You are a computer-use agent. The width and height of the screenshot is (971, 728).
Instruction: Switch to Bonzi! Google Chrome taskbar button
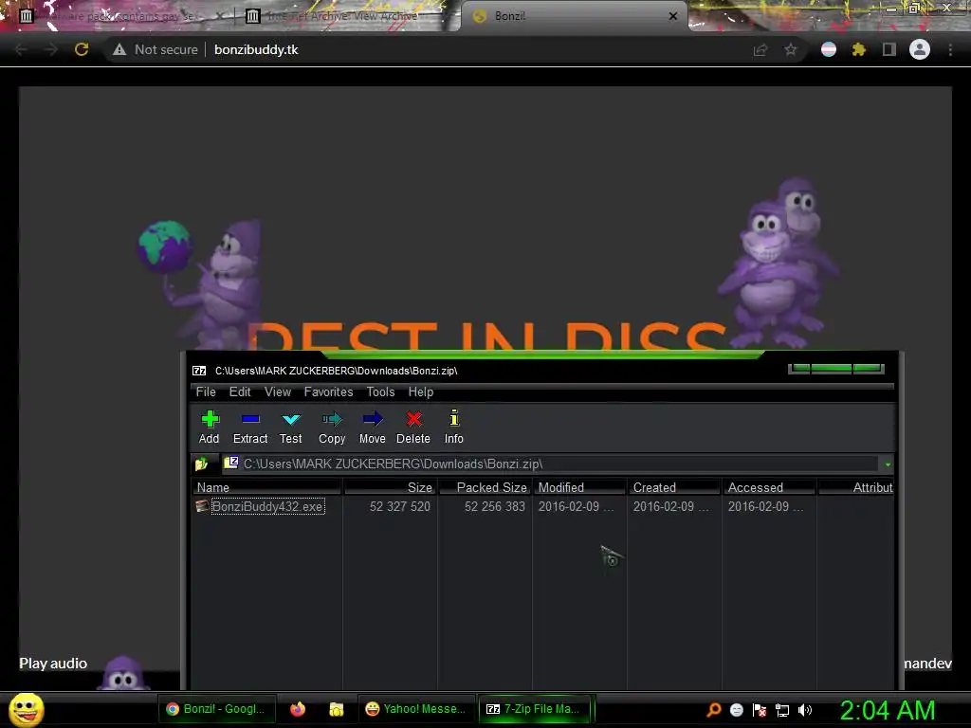pos(216,709)
